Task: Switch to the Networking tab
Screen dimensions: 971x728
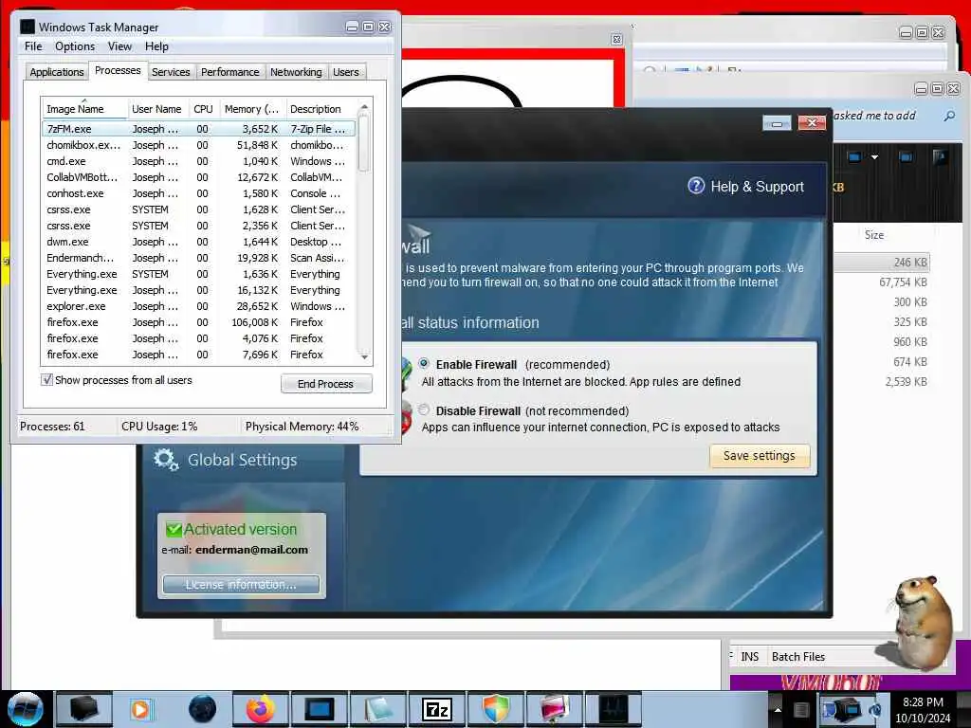Action: tap(296, 72)
